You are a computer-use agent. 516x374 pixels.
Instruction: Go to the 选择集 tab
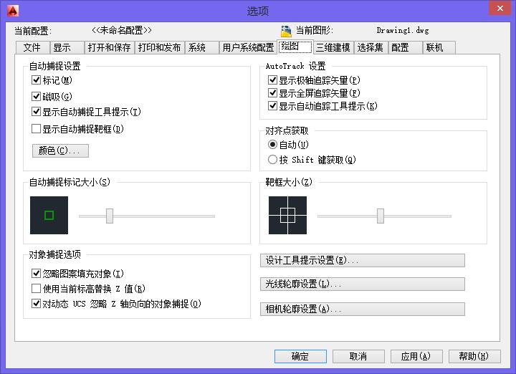[x=371, y=47]
